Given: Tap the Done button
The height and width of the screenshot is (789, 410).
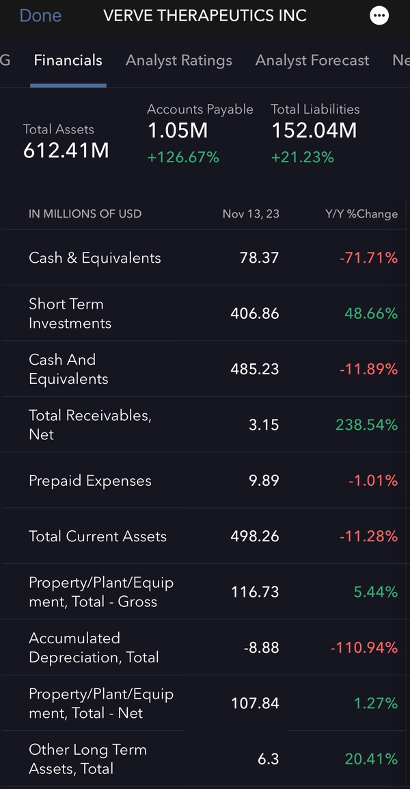Looking at the screenshot, I should 40,16.
